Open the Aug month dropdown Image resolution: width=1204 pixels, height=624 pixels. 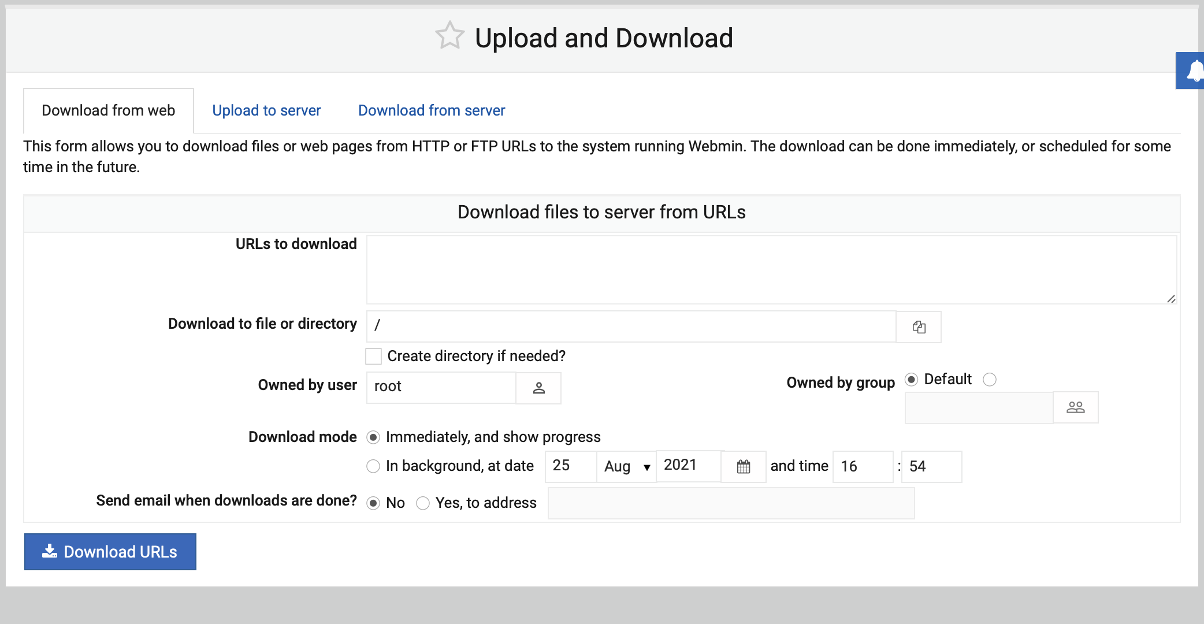click(x=627, y=466)
